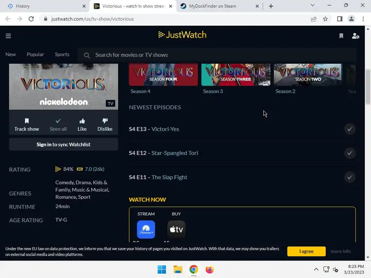Open the Season 3 thumbnail
Screen dimensions: 371x278
tap(235, 75)
